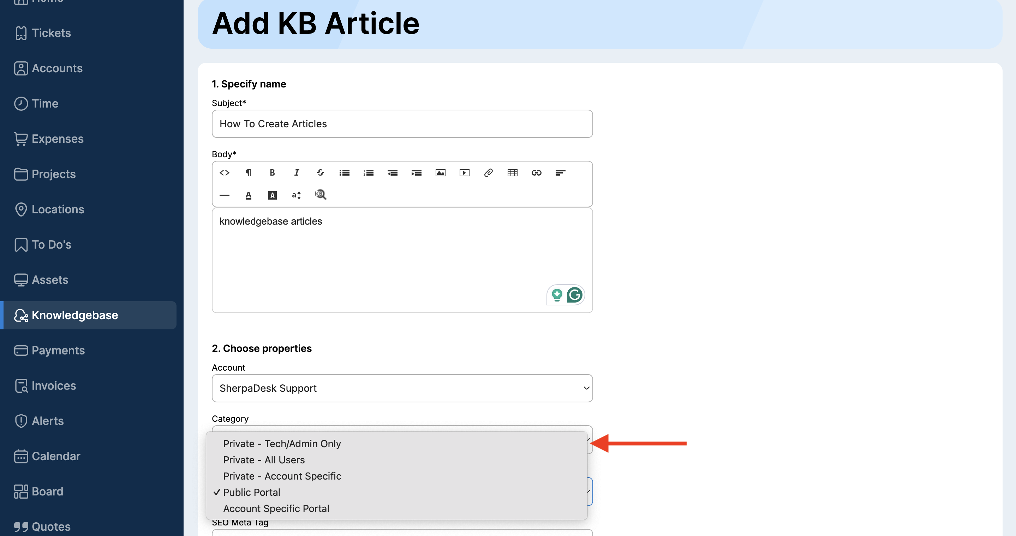
Task: Go to Invoices in sidebar
Action: coord(54,385)
